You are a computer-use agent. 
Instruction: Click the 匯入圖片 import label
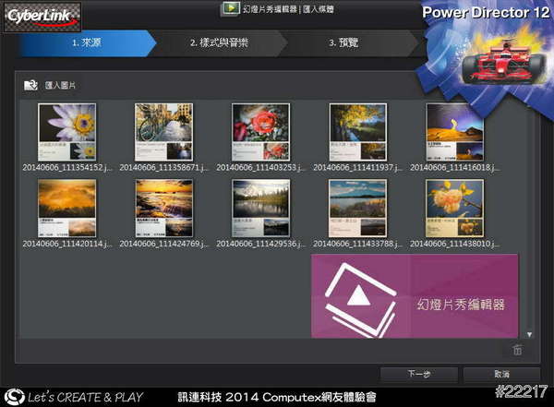(60, 85)
